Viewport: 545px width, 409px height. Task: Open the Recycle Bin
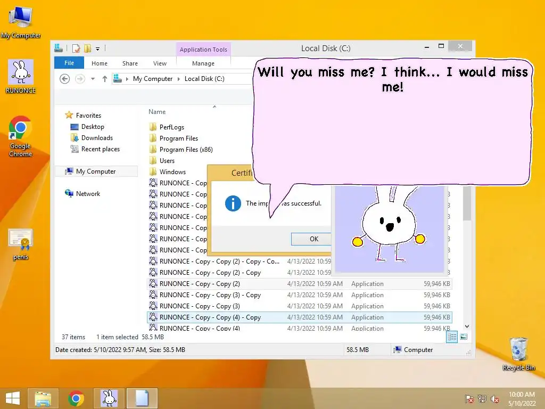pos(518,354)
